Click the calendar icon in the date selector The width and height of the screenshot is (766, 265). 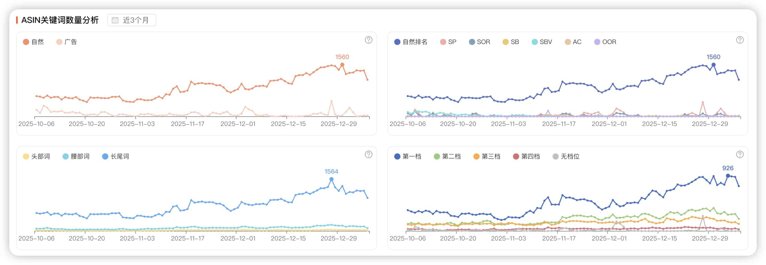pos(115,20)
